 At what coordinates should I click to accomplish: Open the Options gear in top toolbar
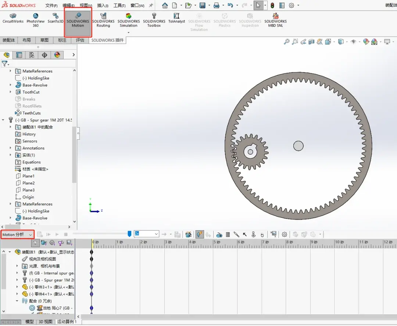[x=292, y=5]
